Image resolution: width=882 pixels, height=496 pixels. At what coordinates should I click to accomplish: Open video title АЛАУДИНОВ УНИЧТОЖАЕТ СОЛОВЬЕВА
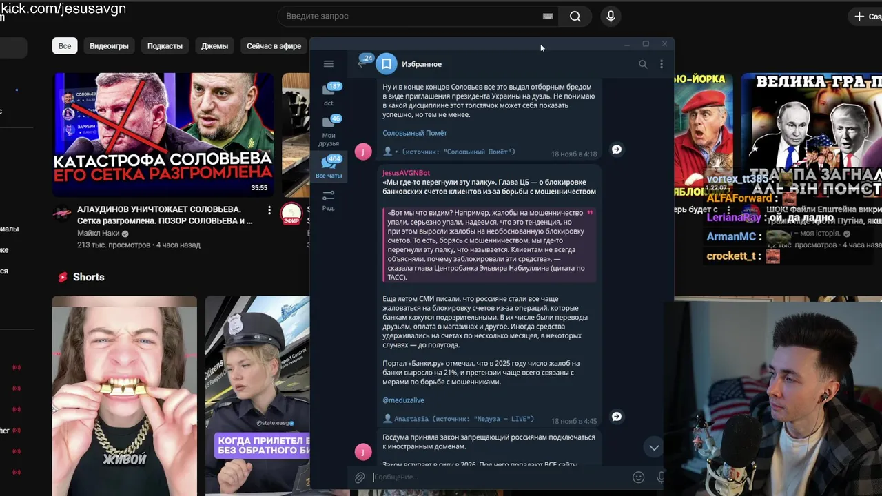(165, 215)
